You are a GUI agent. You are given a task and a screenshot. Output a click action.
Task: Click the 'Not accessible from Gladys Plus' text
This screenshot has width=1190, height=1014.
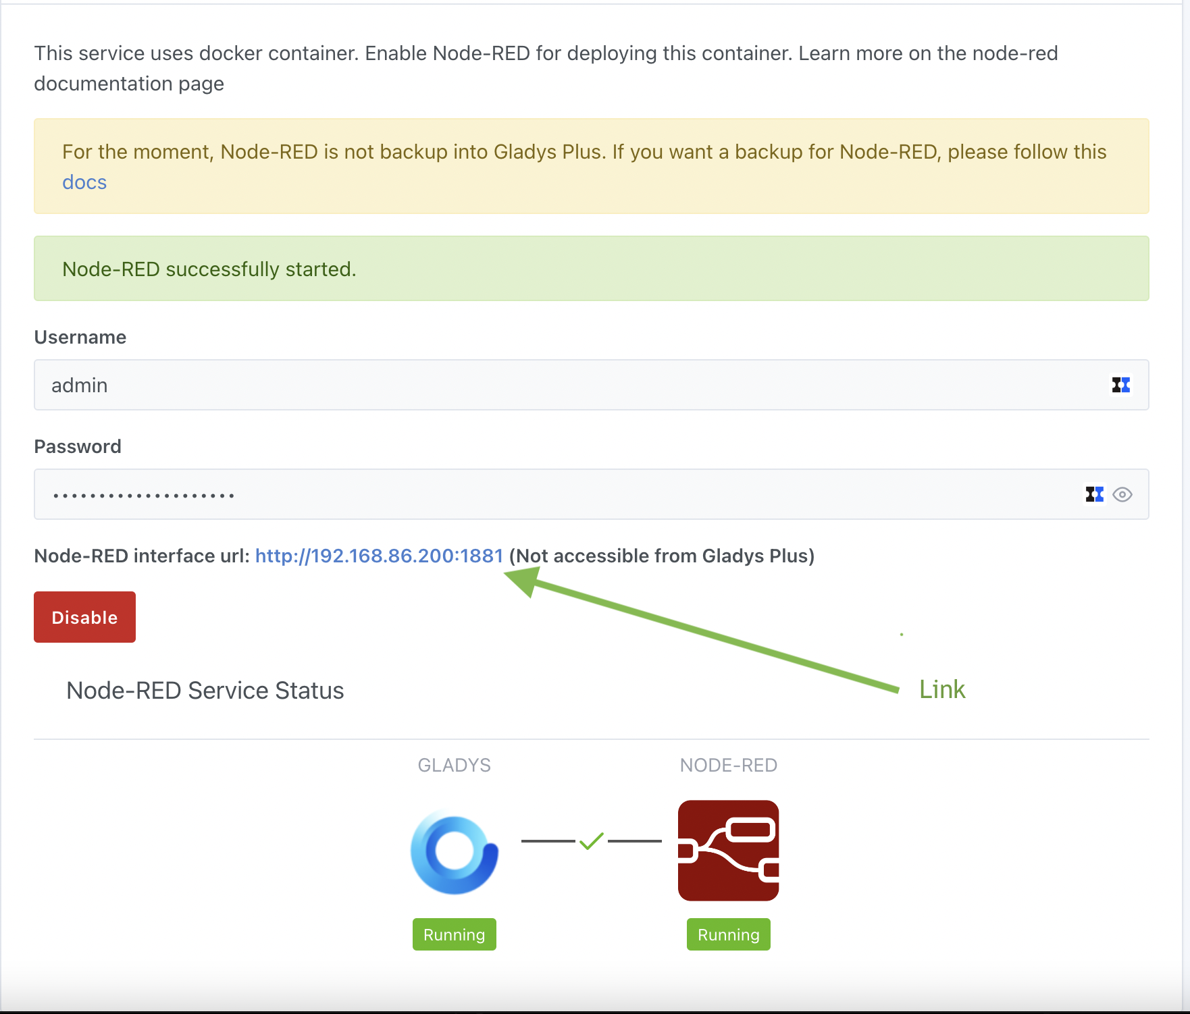(x=662, y=556)
